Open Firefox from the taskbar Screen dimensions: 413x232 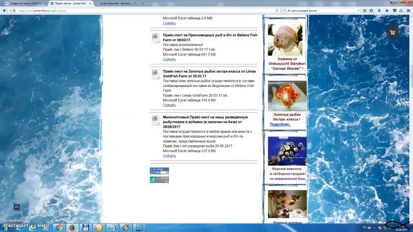point(72,227)
